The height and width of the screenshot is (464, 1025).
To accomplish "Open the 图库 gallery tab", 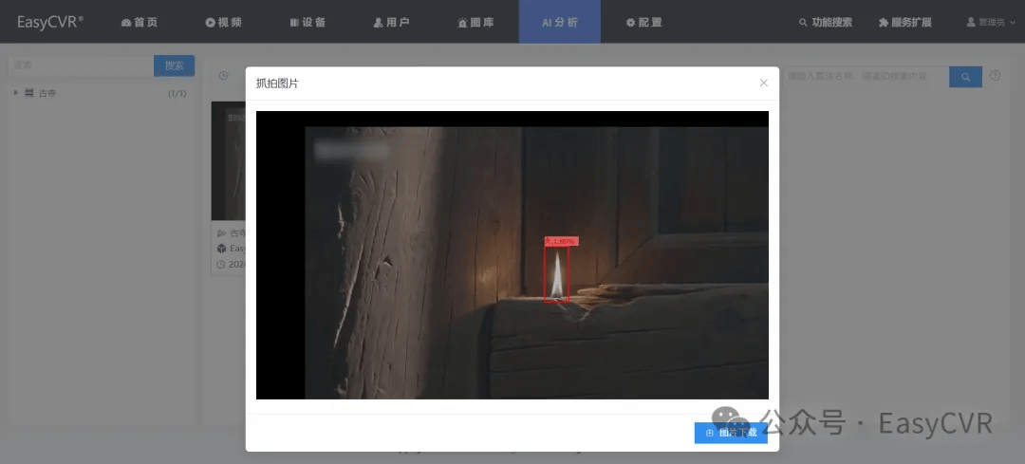I will click(x=475, y=22).
